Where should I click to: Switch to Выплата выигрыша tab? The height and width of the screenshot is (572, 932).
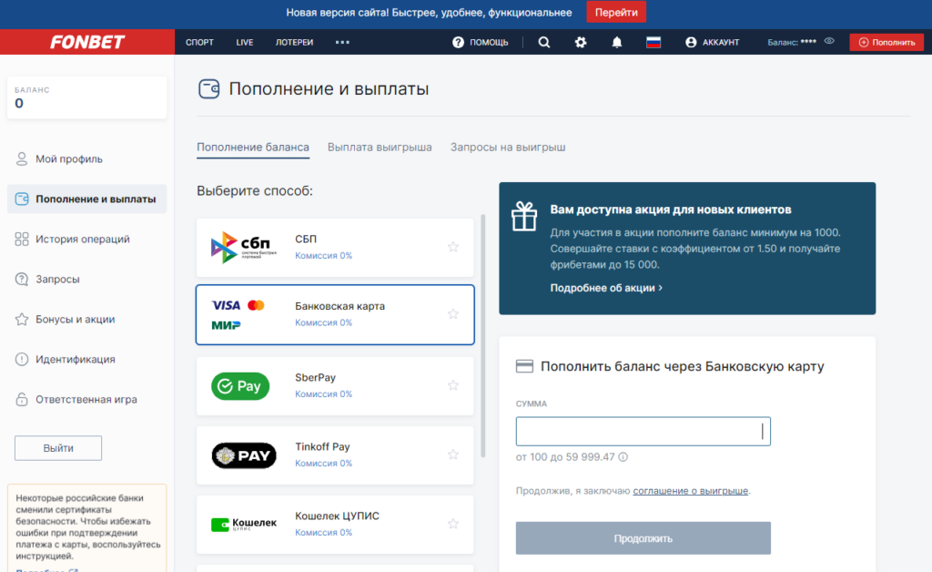point(380,147)
